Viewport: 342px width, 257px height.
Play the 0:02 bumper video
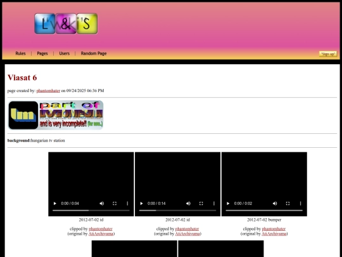(x=228, y=204)
